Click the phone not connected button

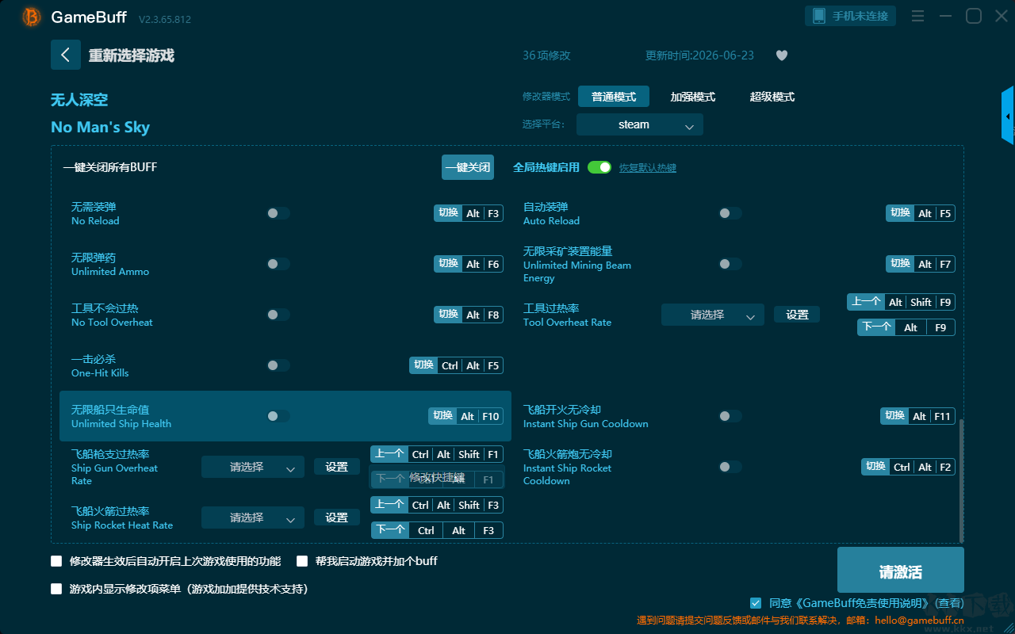850,16
